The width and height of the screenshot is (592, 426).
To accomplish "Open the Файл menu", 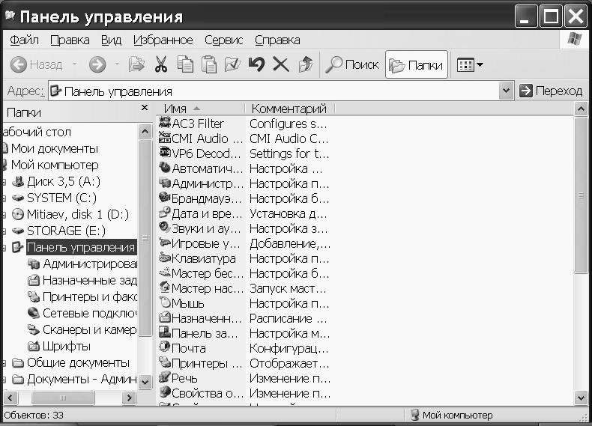I will tap(24, 40).
